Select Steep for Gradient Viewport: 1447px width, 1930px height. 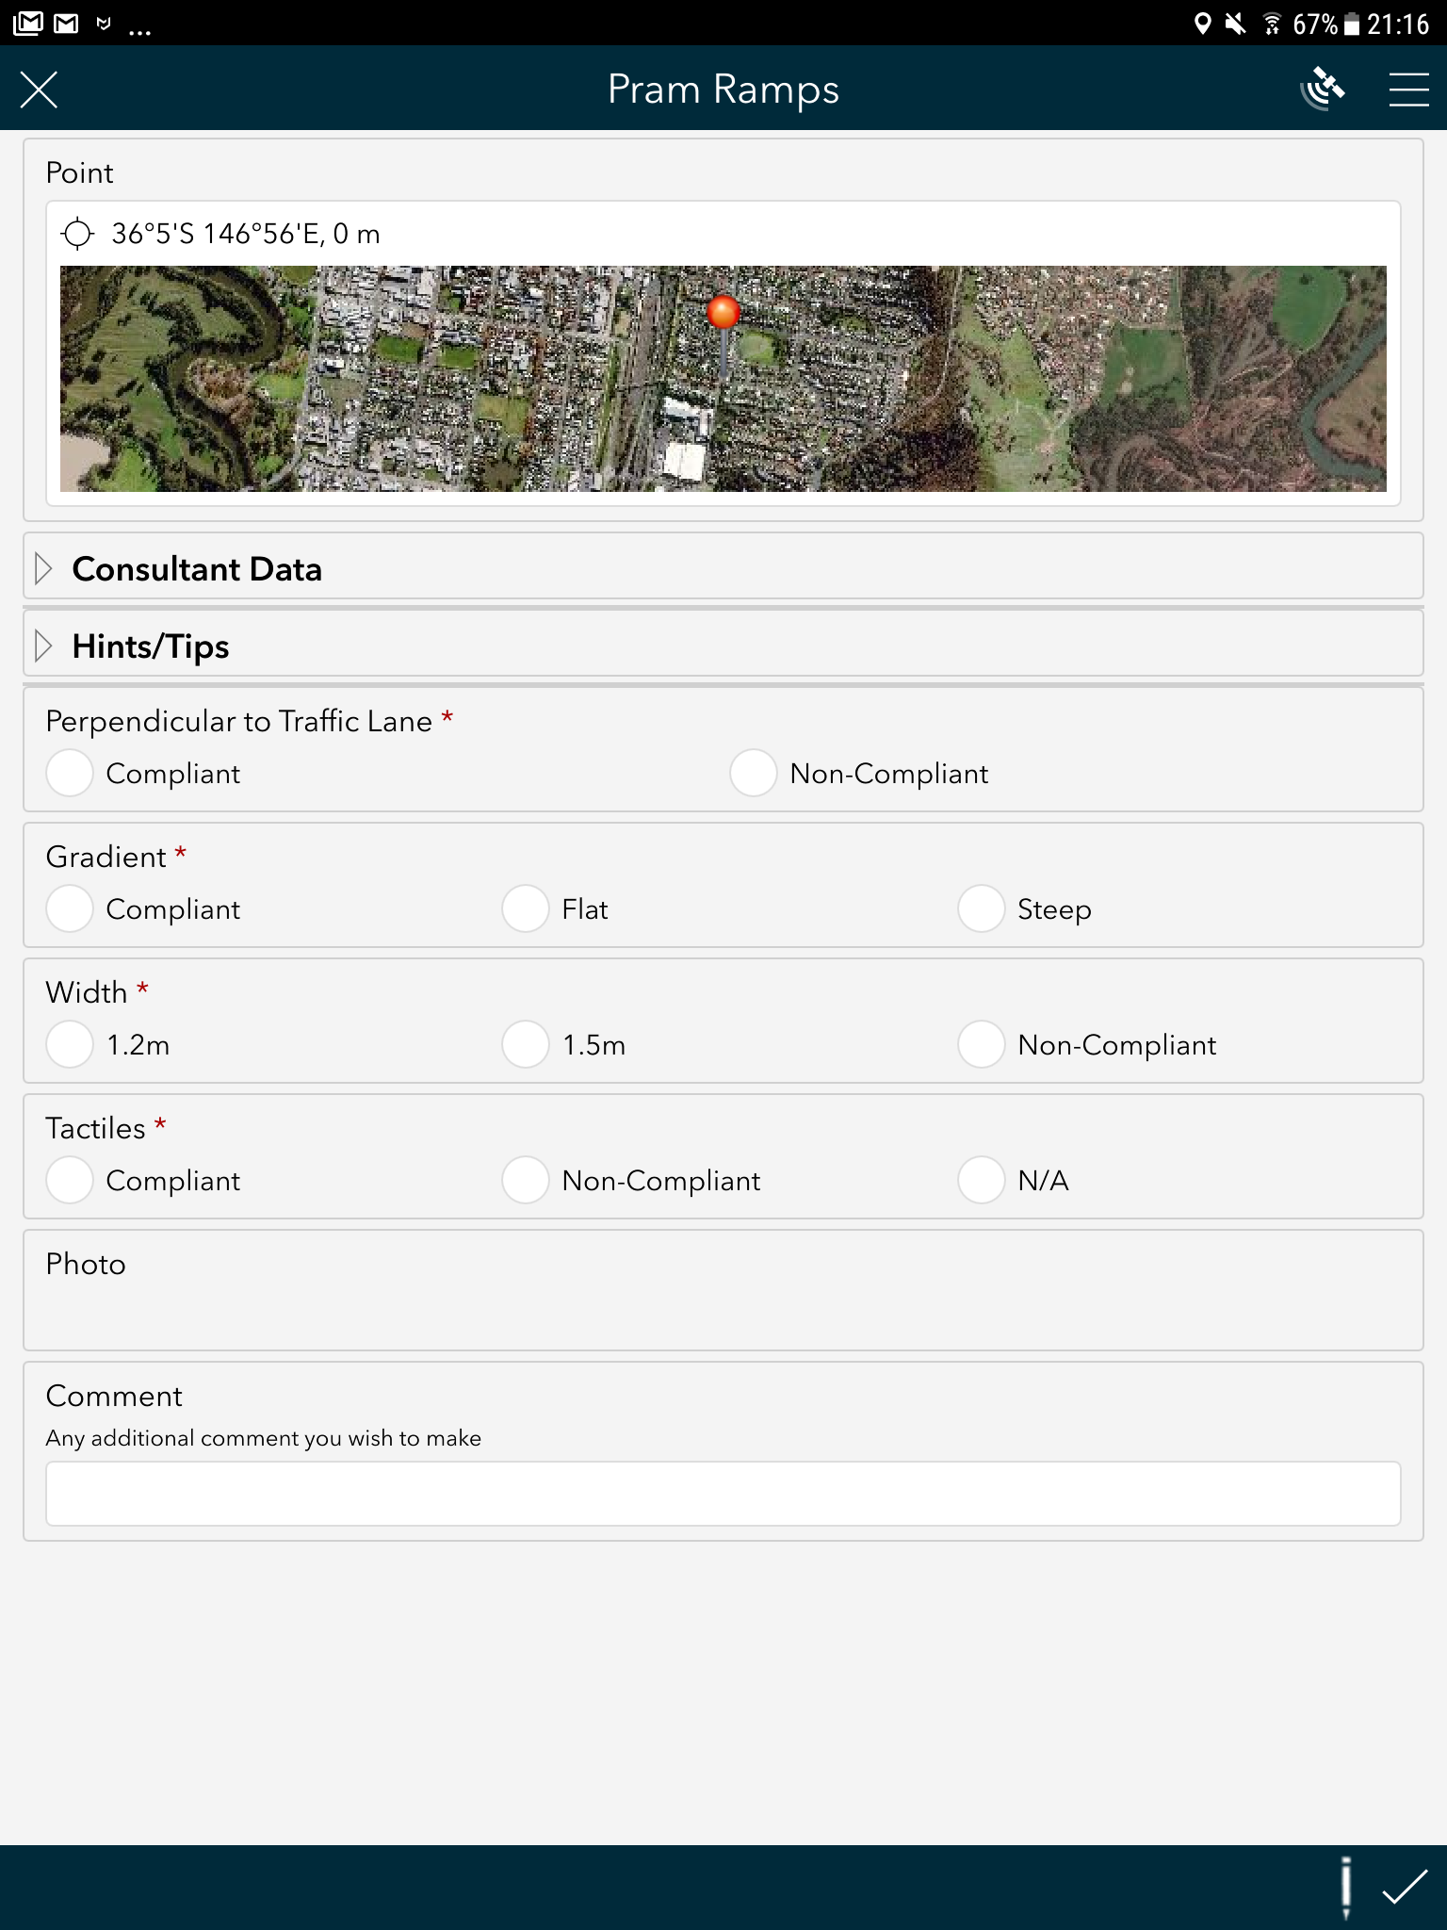click(x=1025, y=909)
